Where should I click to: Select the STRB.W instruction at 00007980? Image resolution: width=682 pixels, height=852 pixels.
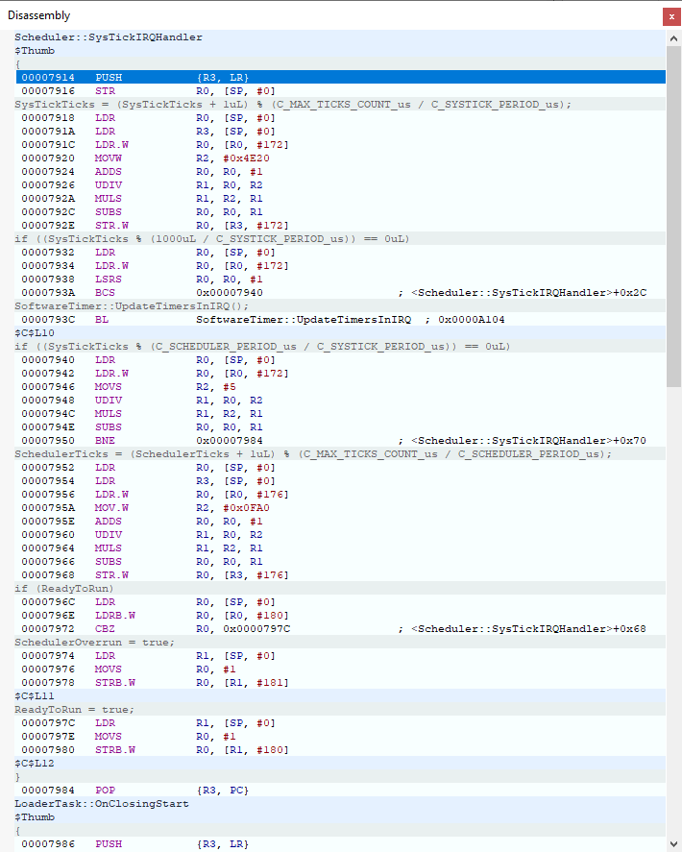tap(340, 750)
